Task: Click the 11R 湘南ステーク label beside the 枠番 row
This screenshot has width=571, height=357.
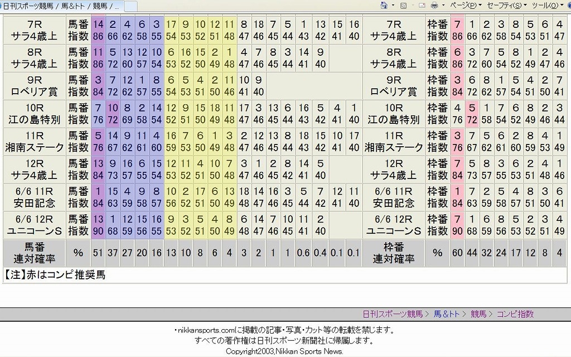Action: click(x=394, y=142)
